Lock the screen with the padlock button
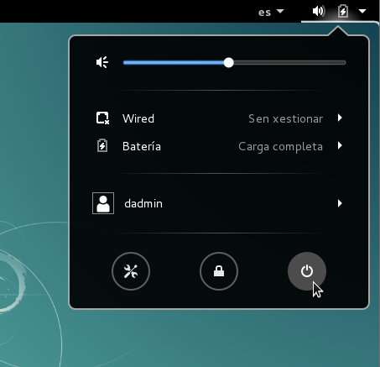The image size is (380, 367). 219,271
